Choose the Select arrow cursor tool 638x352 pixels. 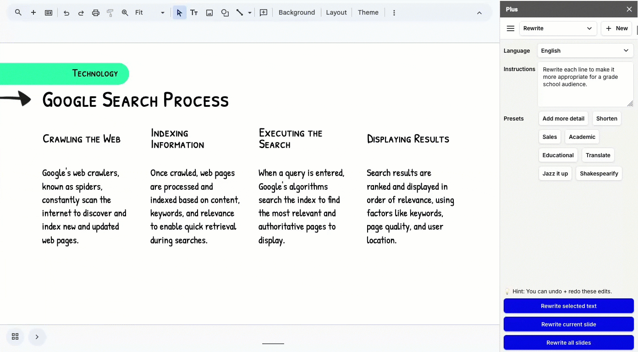[179, 13]
